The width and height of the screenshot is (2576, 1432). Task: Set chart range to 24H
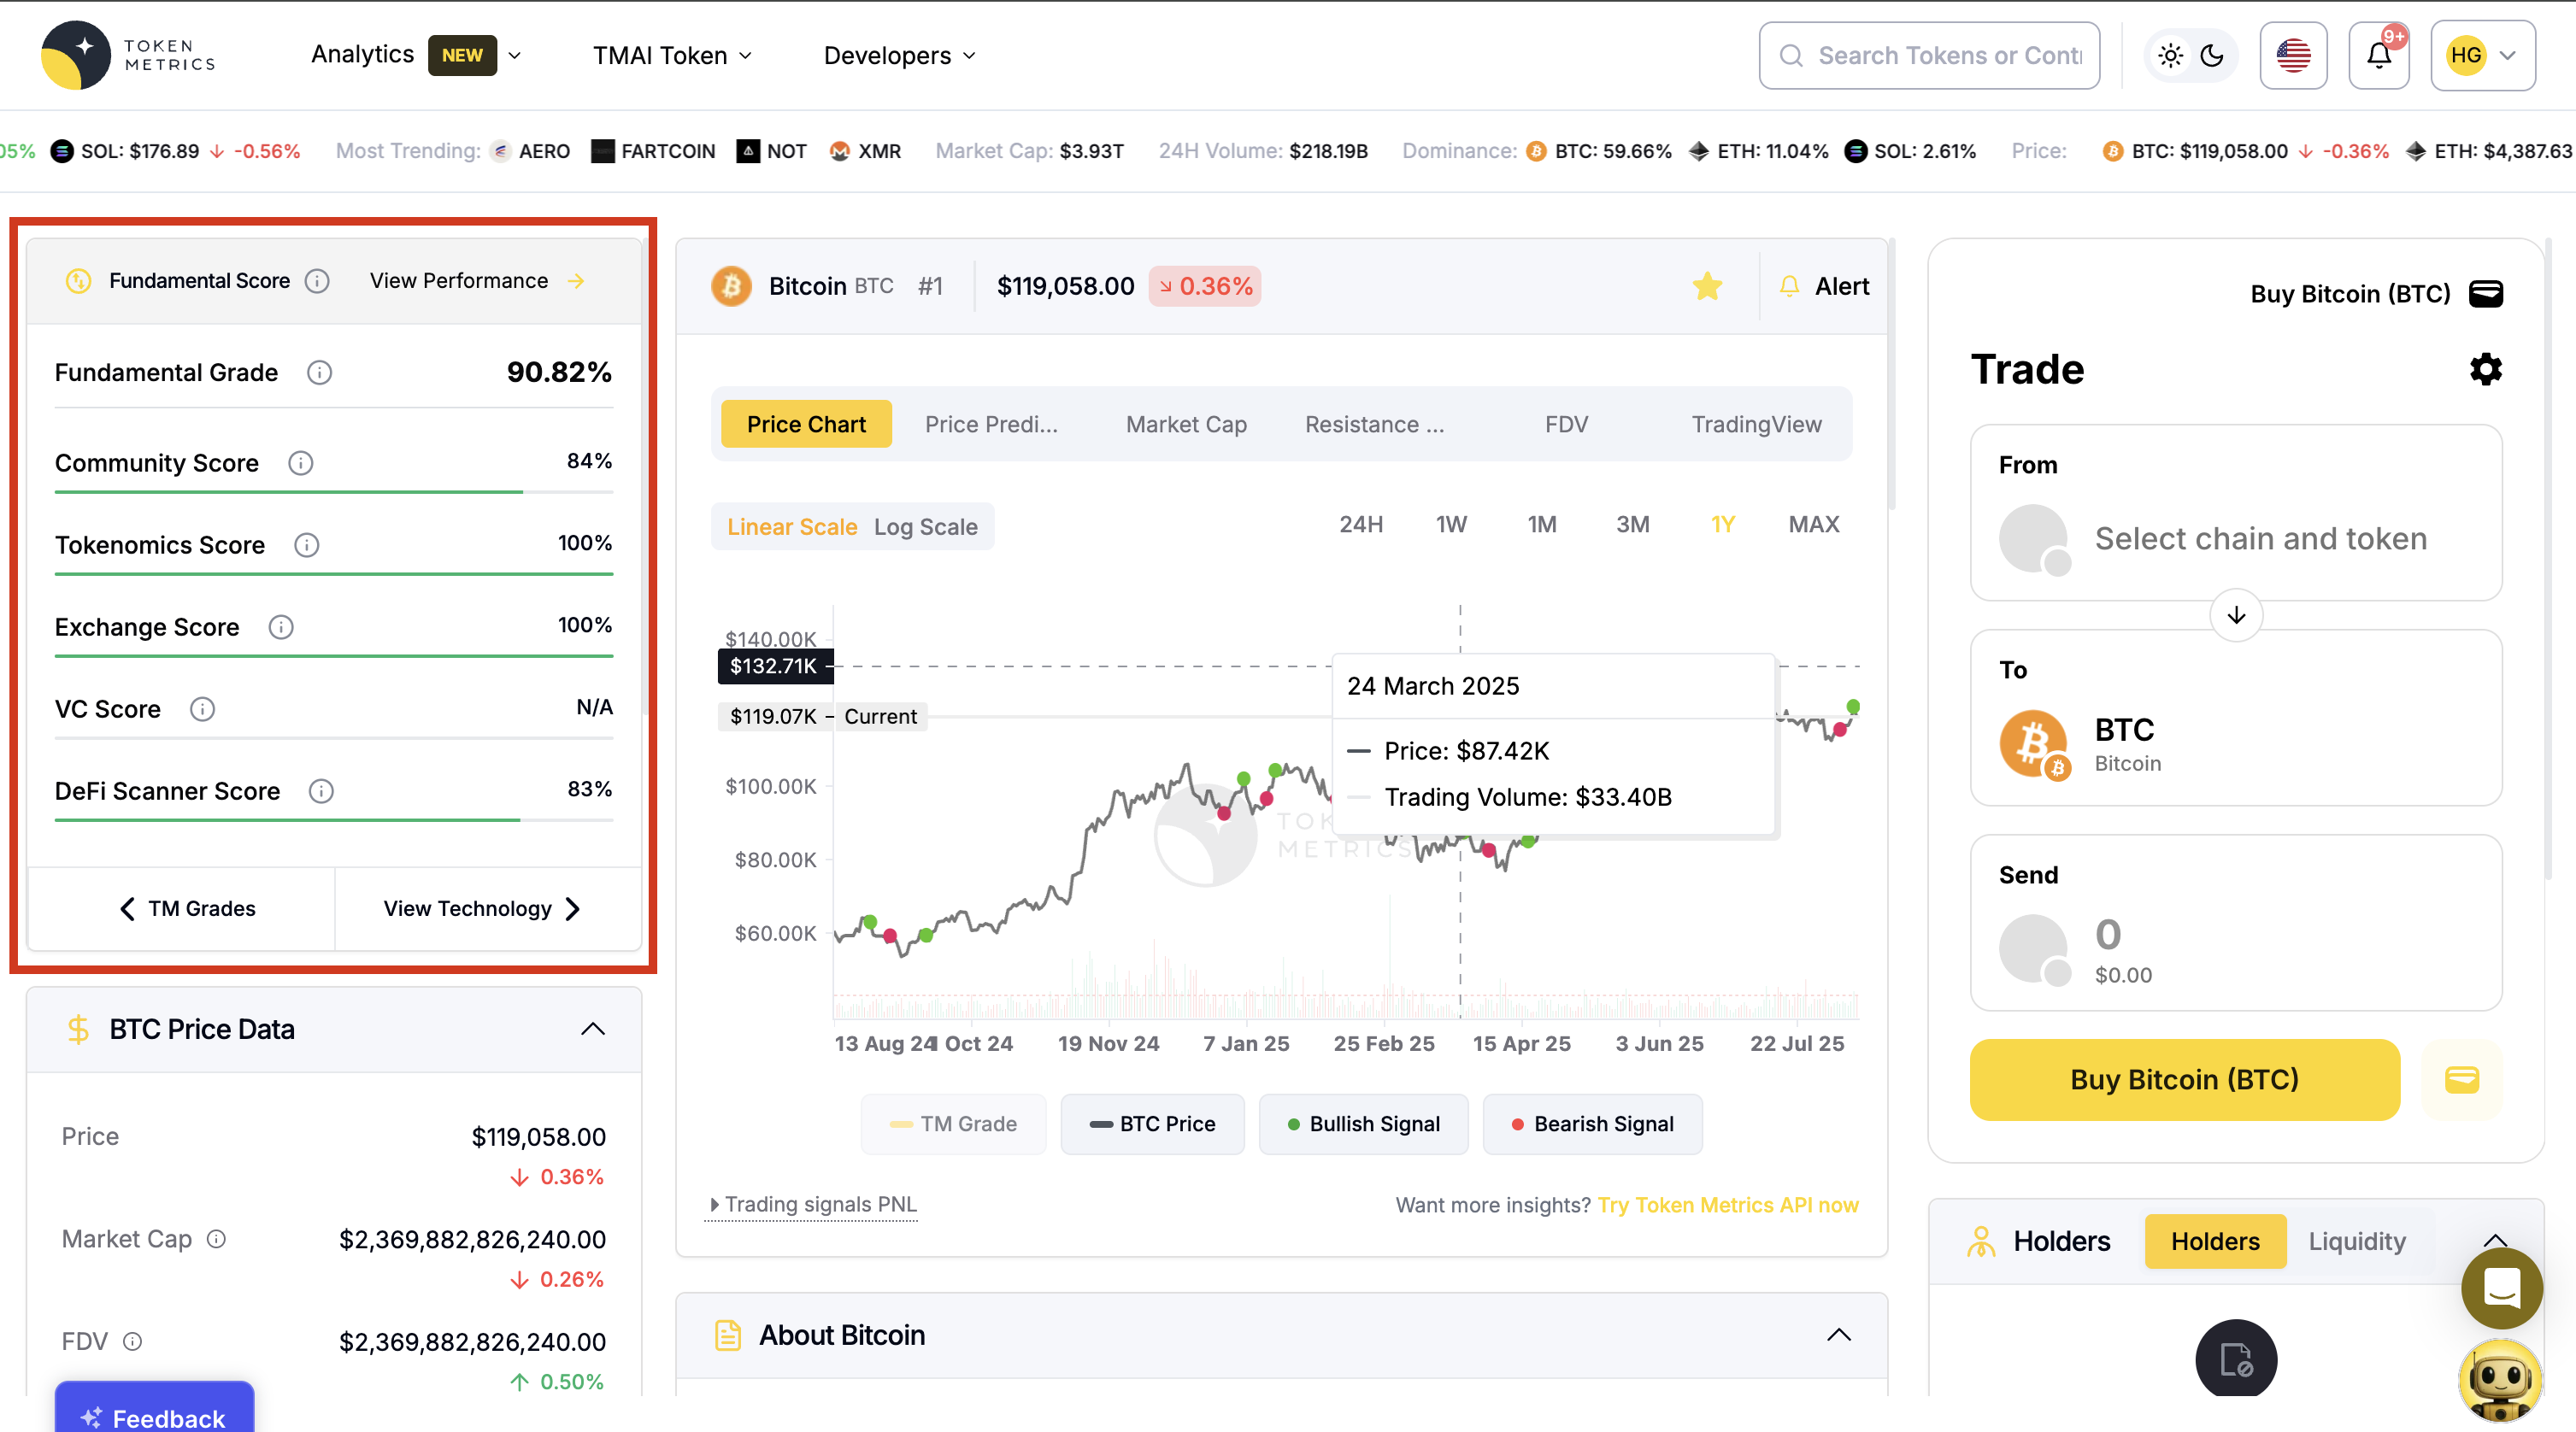tap(1361, 524)
